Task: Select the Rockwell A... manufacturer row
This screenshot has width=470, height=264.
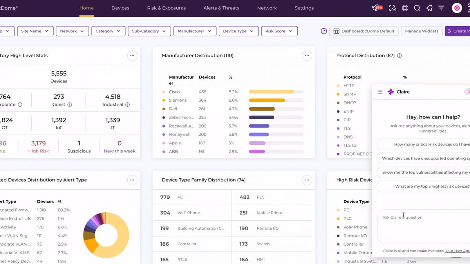Action: 233,126
